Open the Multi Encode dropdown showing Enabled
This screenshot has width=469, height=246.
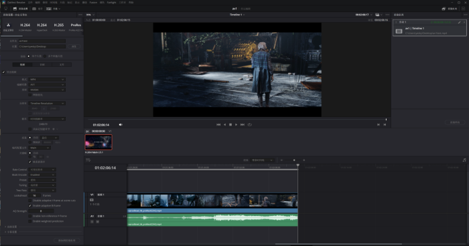[x=42, y=174]
